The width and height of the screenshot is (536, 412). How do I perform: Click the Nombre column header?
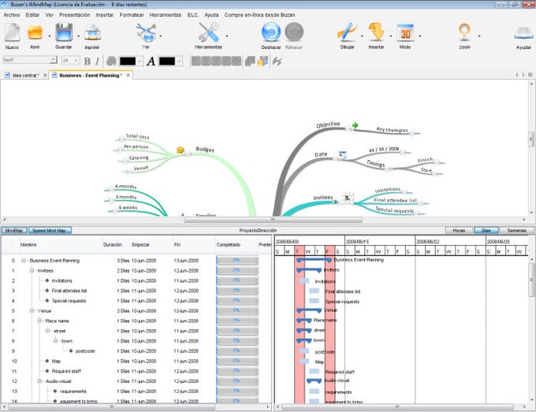click(28, 245)
